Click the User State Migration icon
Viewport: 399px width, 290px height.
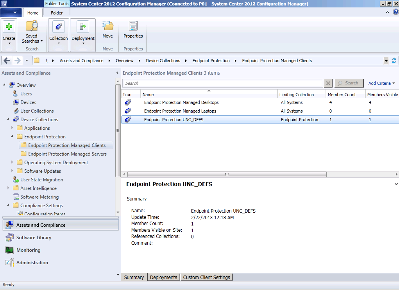click(16, 180)
